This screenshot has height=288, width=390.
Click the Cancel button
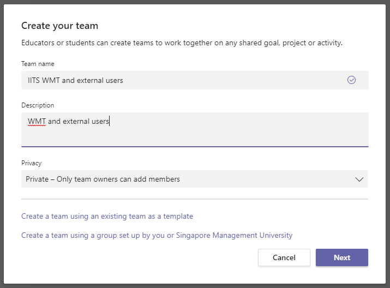click(x=284, y=257)
